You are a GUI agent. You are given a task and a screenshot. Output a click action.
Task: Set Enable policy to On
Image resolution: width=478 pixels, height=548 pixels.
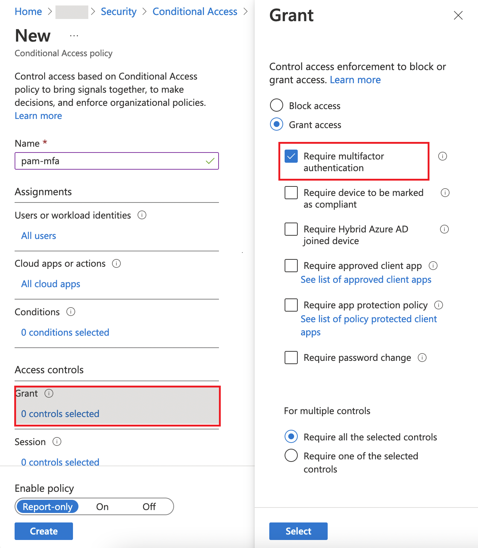point(102,506)
